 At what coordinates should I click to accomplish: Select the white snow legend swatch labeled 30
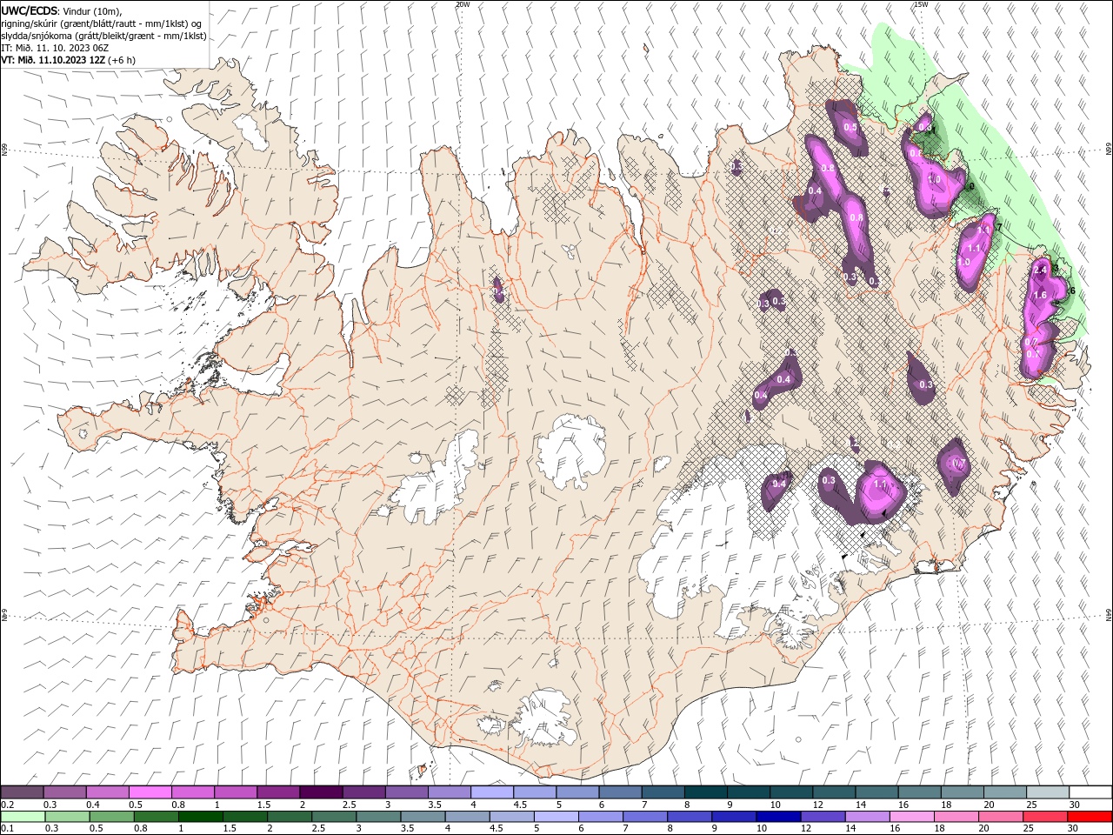pos(1090,792)
